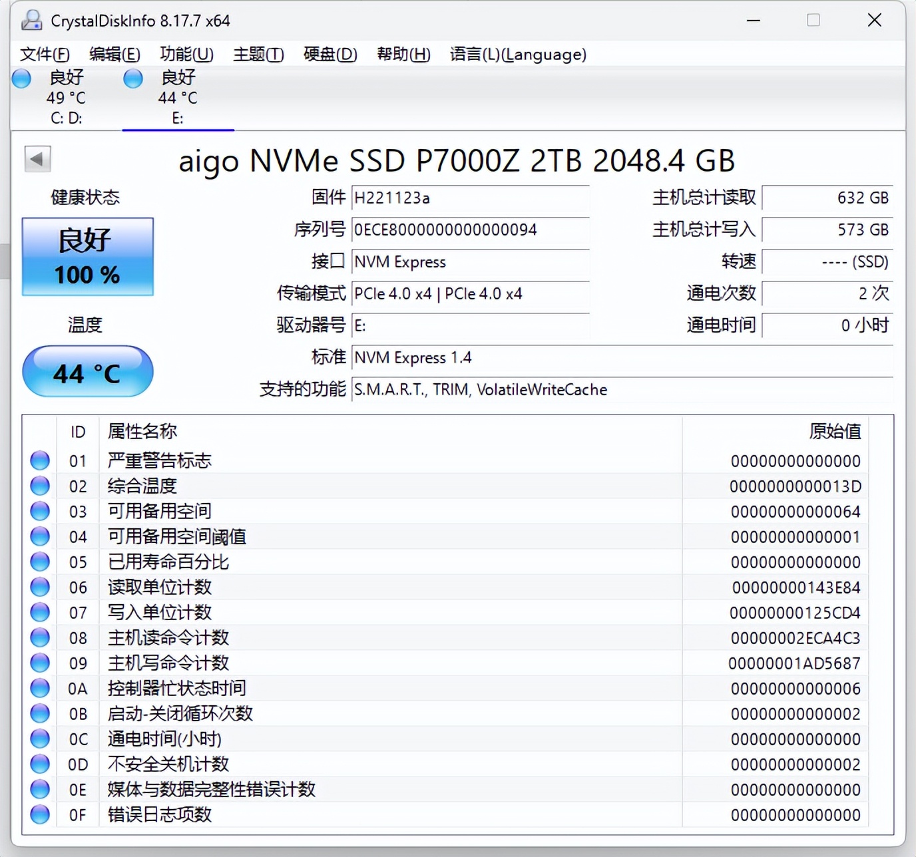Viewport: 916px width, 857px height.
Task: Click the status light of 不安全关机计数
Action: [39, 764]
